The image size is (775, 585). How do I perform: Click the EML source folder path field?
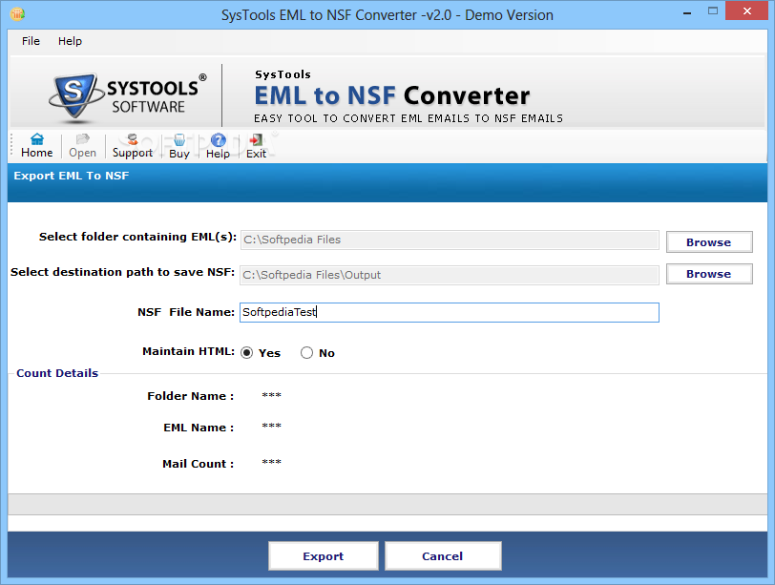[450, 240]
